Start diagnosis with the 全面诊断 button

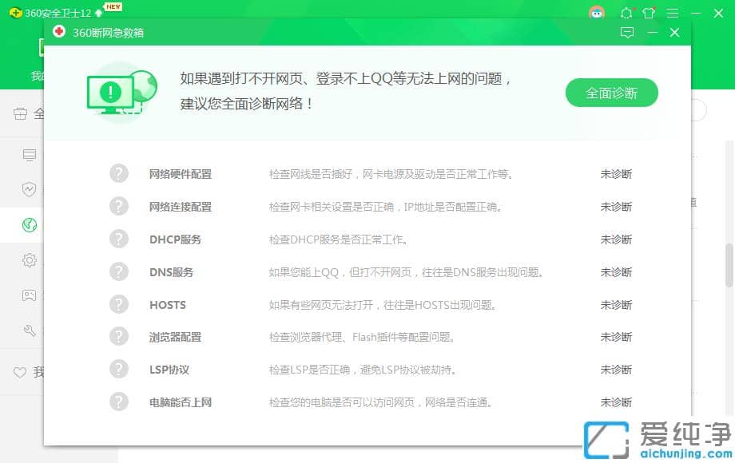611,93
